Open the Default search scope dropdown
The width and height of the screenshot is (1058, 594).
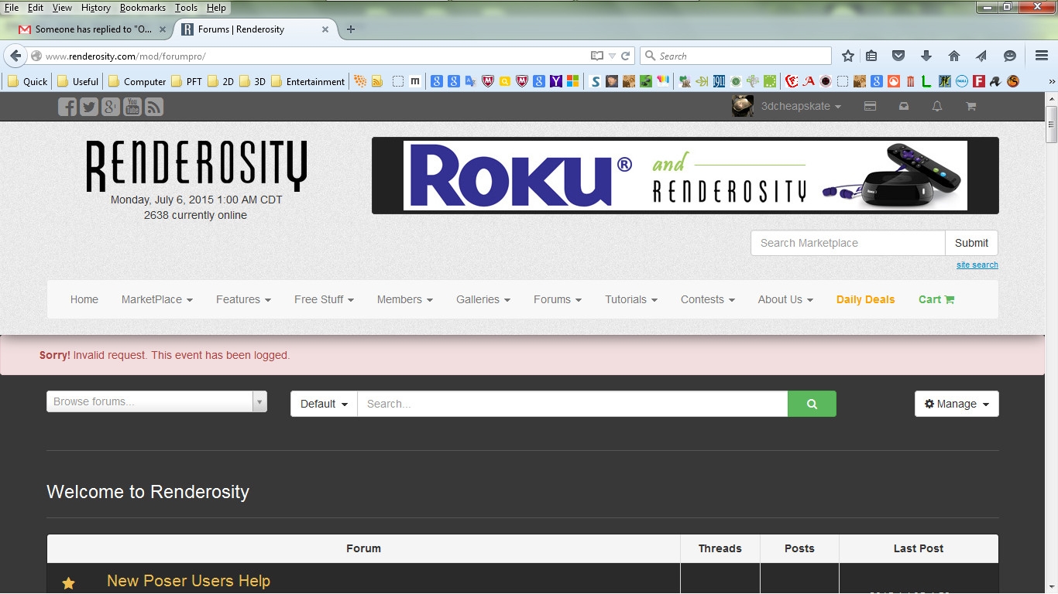pos(324,404)
